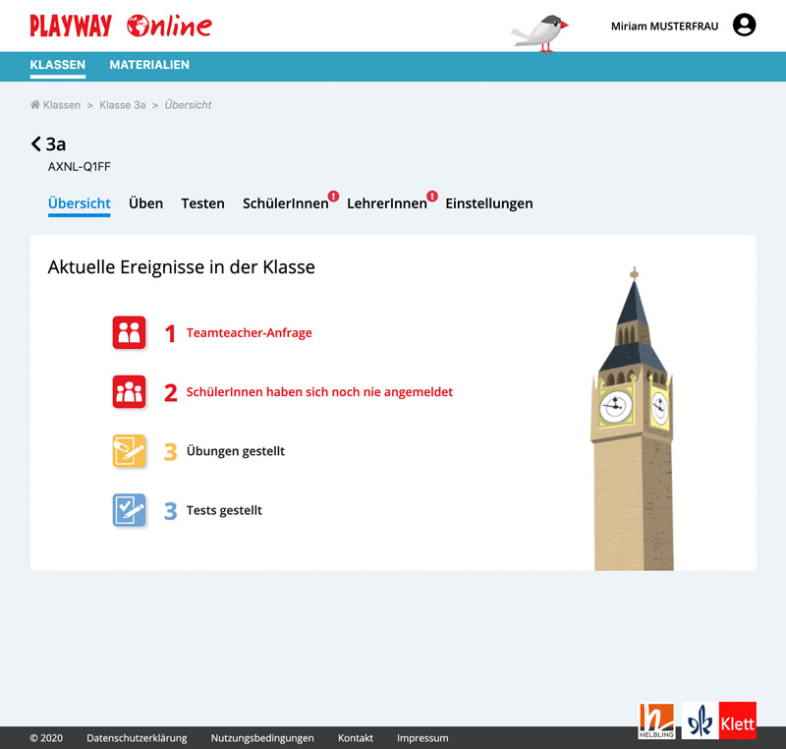Click the class code AXNL-Q1FF

pos(80,167)
